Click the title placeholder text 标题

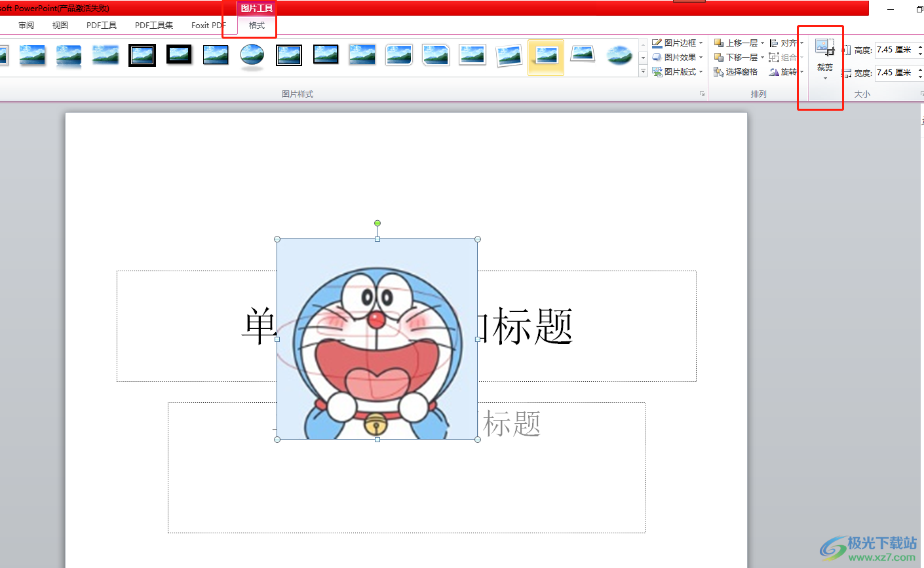tap(532, 326)
